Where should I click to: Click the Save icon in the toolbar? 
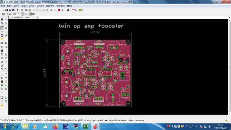coord(7,10)
